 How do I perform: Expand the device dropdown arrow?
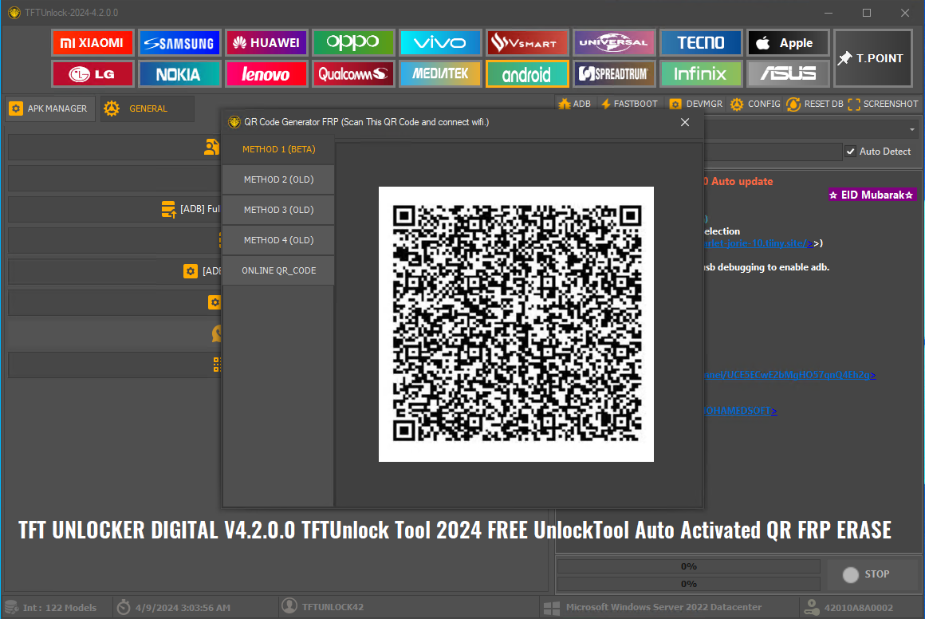[x=912, y=129]
